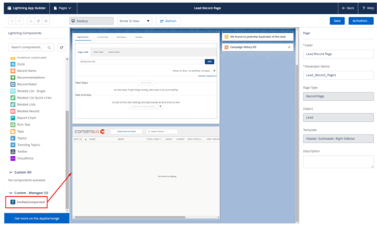Image resolution: width=377 pixels, height=230 pixels.
Task: Open the Shrink To View dropdown
Action: [x=134, y=21]
